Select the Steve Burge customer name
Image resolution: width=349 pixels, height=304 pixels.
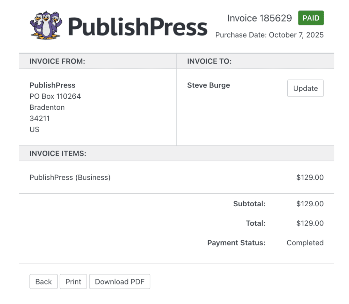209,85
